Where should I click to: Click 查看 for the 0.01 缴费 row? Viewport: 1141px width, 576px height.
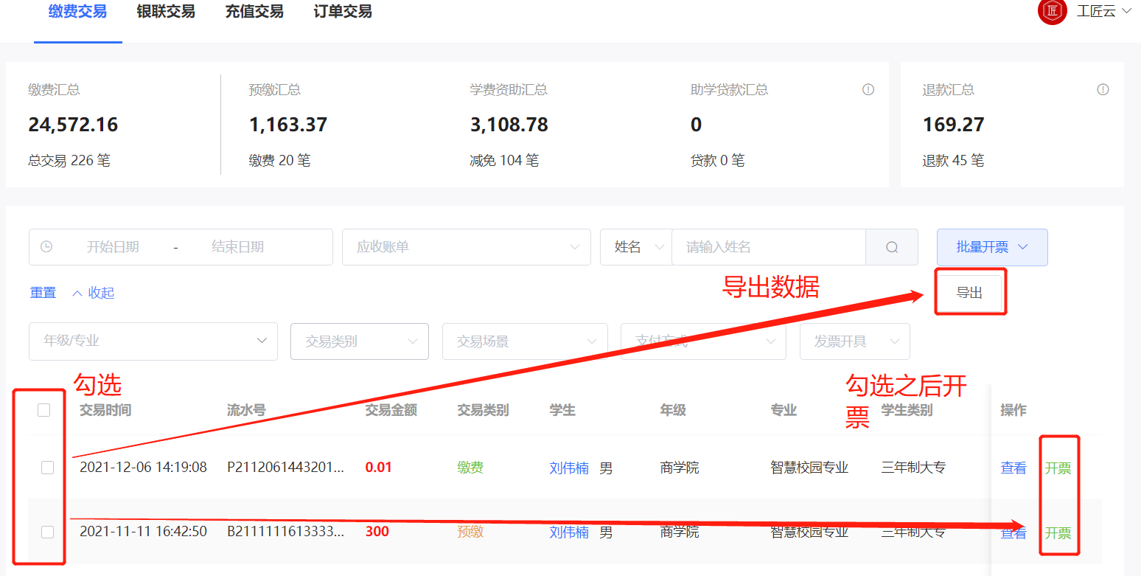coord(1013,468)
